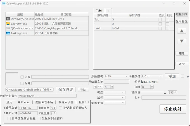Enable 接受虚拟手柄输入 checkbox
The width and height of the screenshot is (190, 126).
coord(60,108)
